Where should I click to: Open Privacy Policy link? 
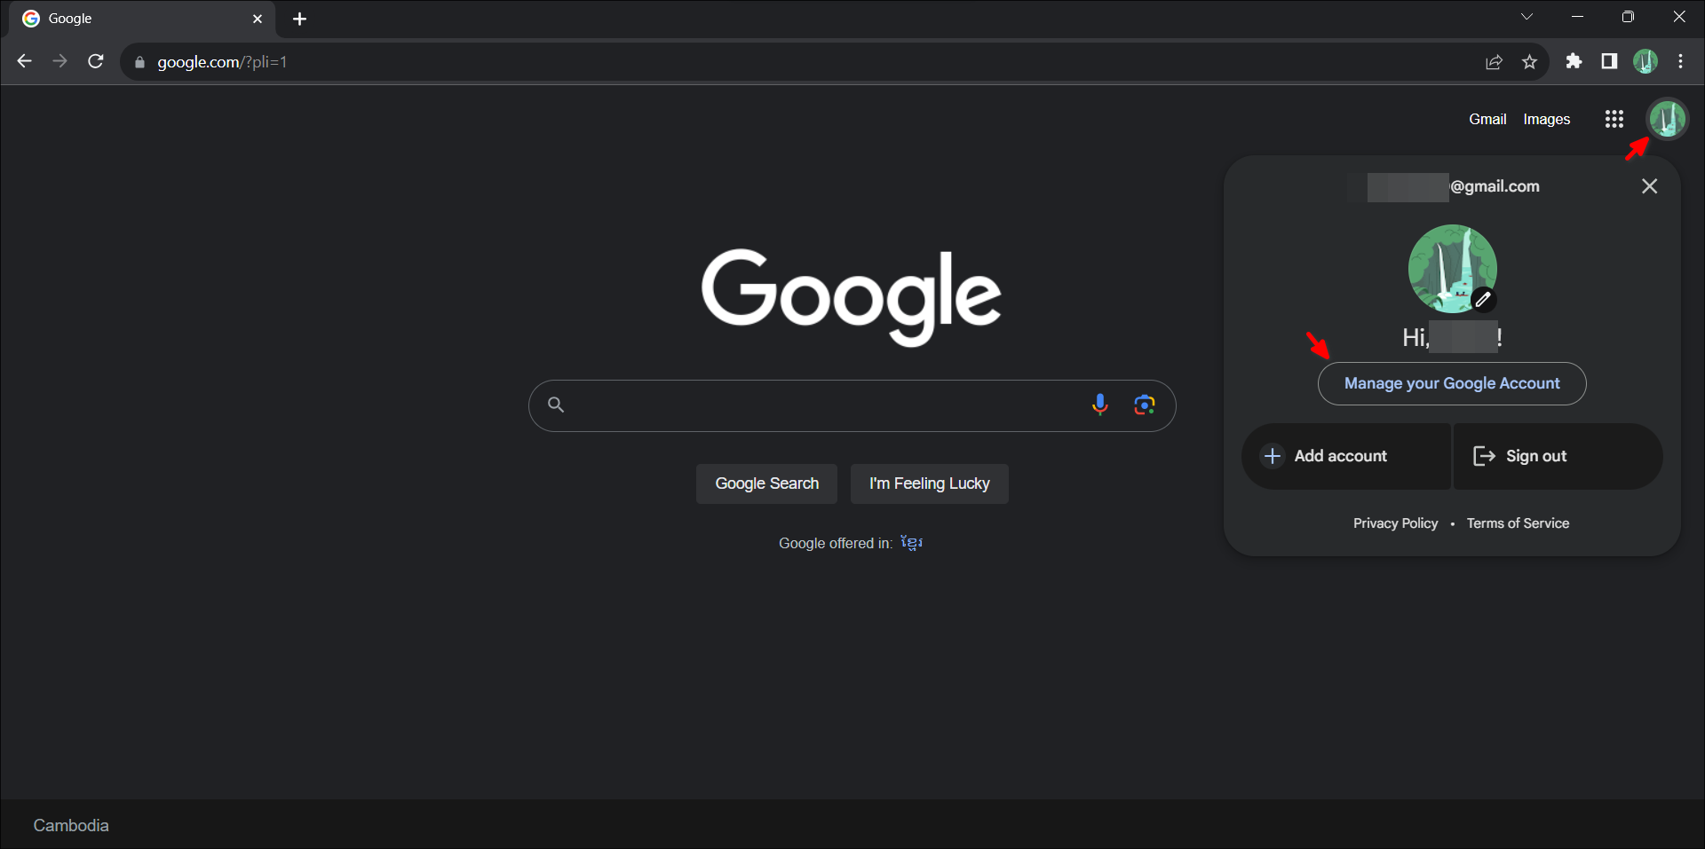click(x=1395, y=523)
